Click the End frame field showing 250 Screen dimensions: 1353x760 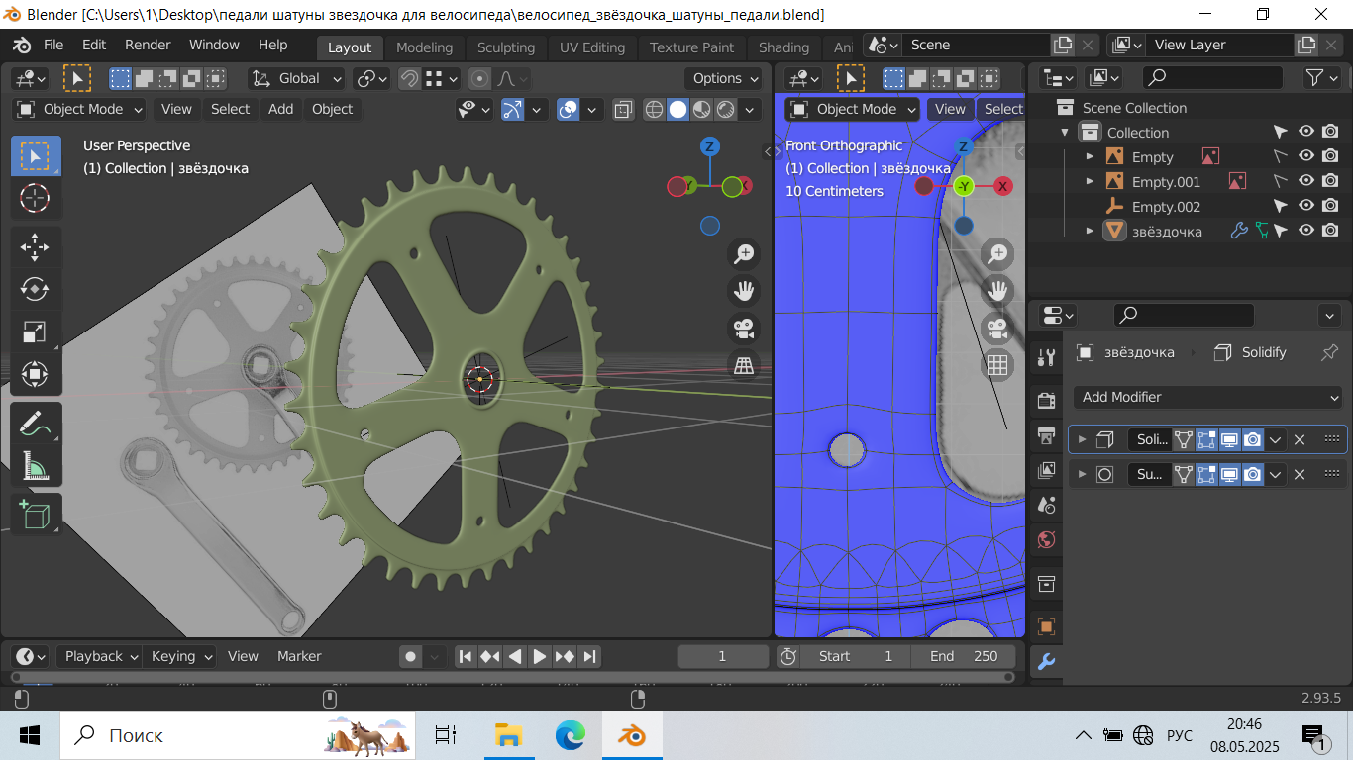[x=964, y=656]
